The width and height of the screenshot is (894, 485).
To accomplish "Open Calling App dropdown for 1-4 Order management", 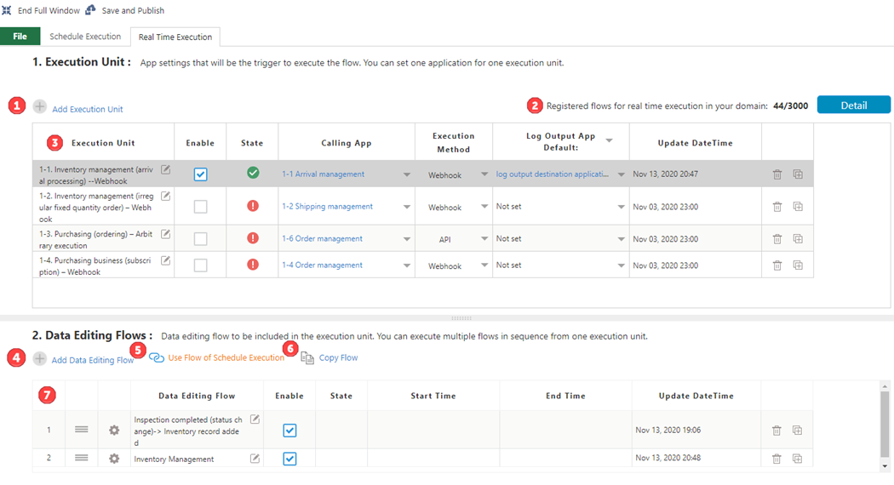I will click(x=406, y=265).
